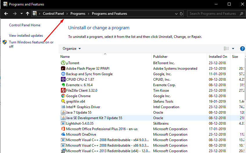Expand chevron after Programs breadcrumb
This screenshot has width=246, height=153.
(89, 14)
